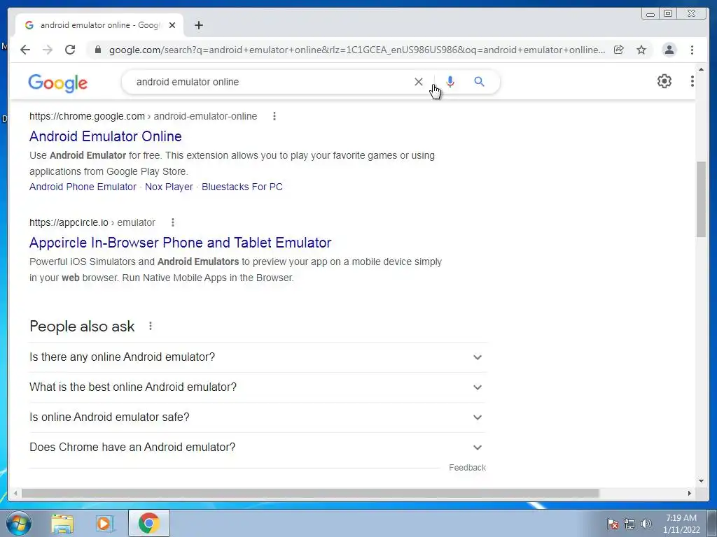The image size is (717, 537).
Task: Open Google quick settings gear
Action: pos(664,81)
